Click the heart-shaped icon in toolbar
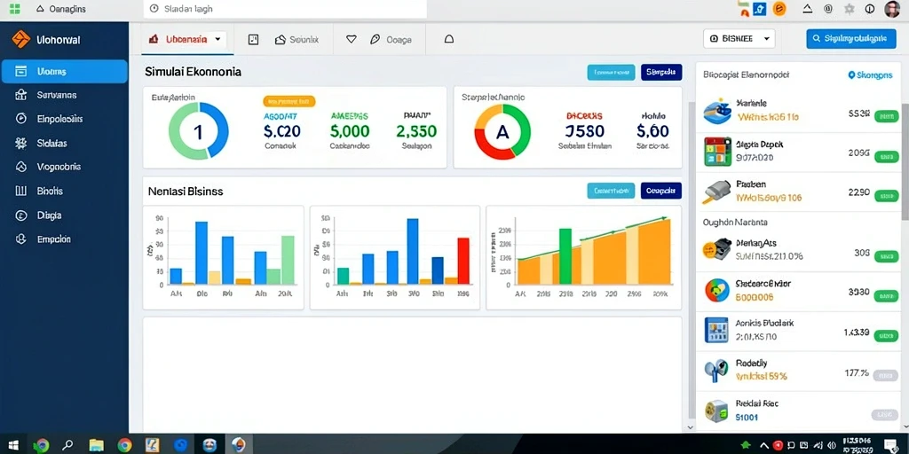The height and width of the screenshot is (454, 909). (x=351, y=39)
